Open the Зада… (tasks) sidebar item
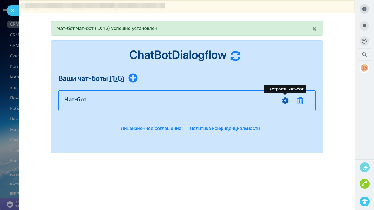The width and height of the screenshot is (374, 210). tap(14, 87)
